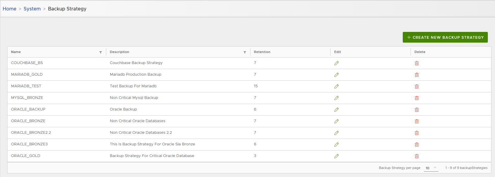Delete the MARIADB_GOLD backup strategy

coord(417,75)
